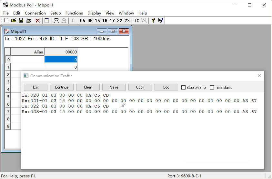Select function 23 in the toolbar

(x=127, y=21)
